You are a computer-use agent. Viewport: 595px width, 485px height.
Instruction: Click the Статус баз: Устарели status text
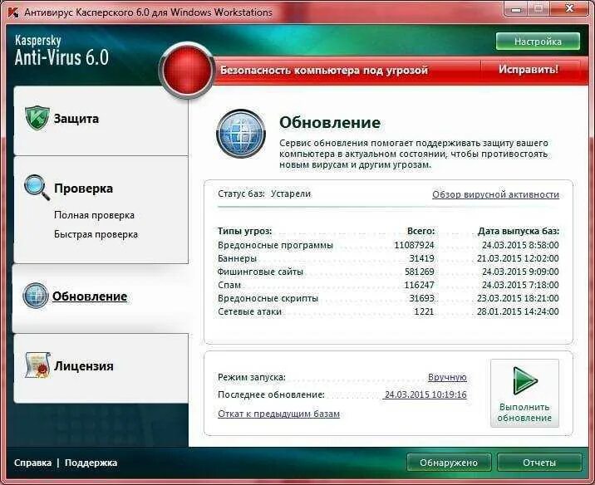click(264, 194)
